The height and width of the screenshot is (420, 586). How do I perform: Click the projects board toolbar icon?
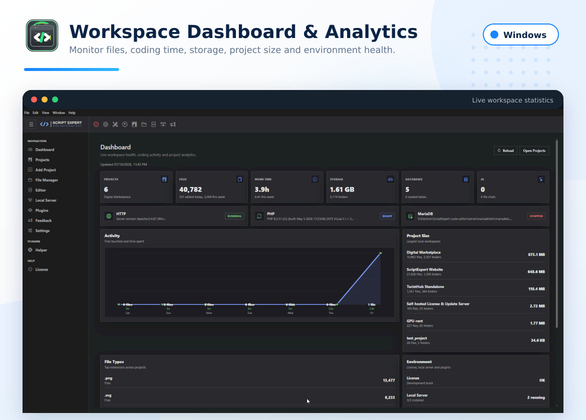pos(134,124)
